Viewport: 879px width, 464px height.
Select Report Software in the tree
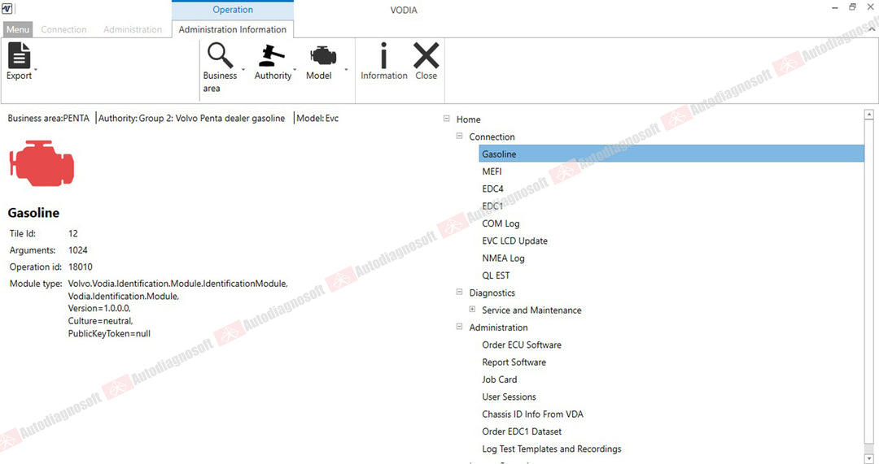pos(514,362)
